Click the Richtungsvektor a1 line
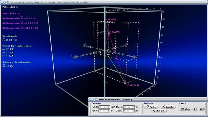 [x=19, y=18]
